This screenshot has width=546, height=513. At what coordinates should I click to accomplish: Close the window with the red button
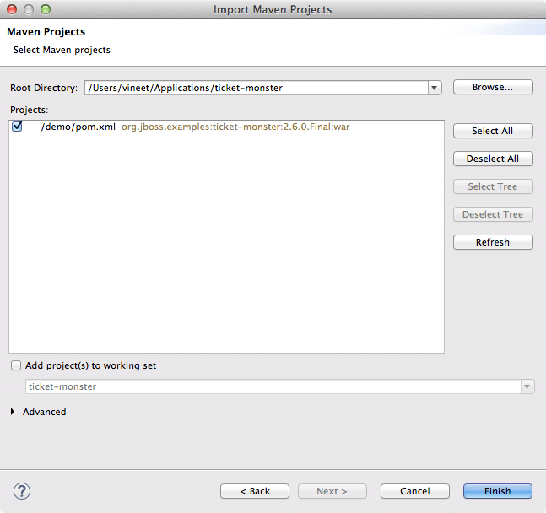12,9
